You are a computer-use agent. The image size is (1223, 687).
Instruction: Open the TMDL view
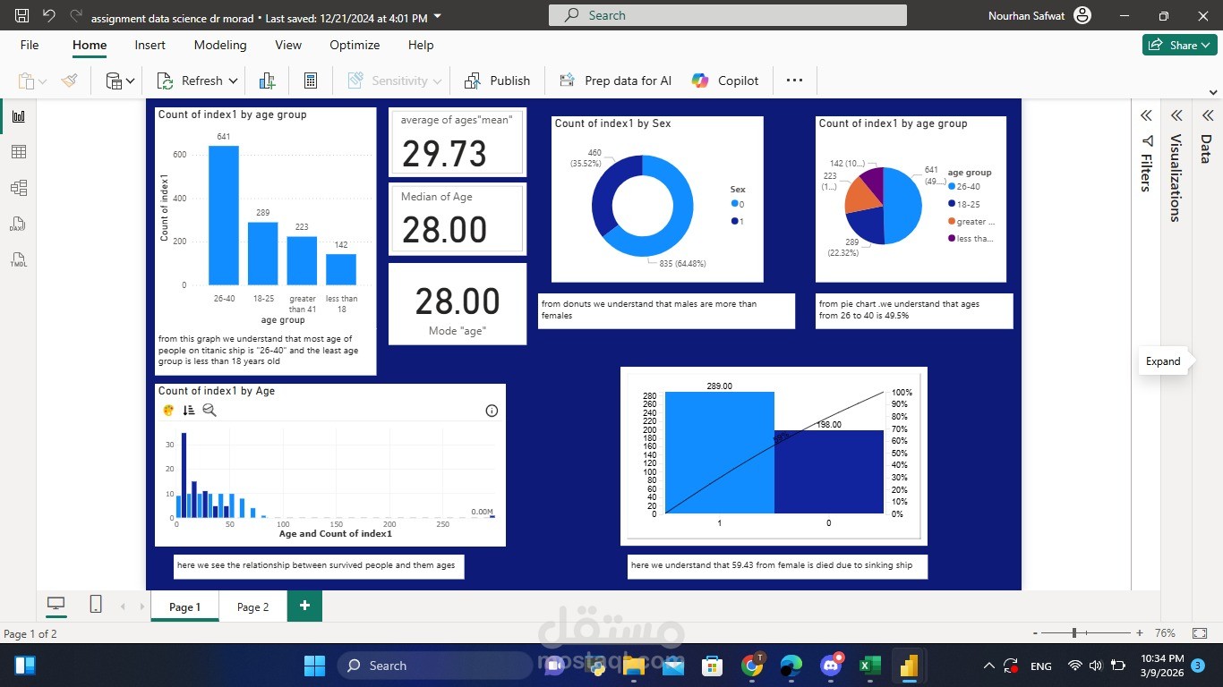pos(18,259)
